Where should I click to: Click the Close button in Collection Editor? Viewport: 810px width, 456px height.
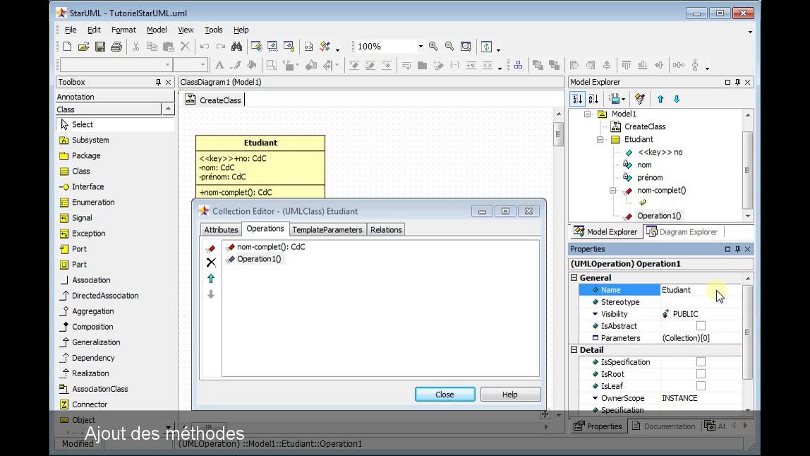click(445, 395)
